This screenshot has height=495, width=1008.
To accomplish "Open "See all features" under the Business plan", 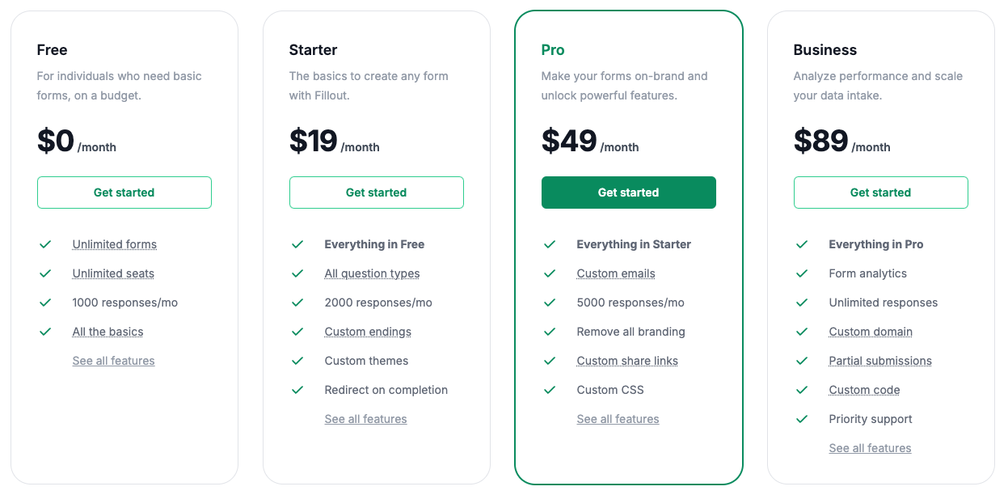I will [870, 448].
